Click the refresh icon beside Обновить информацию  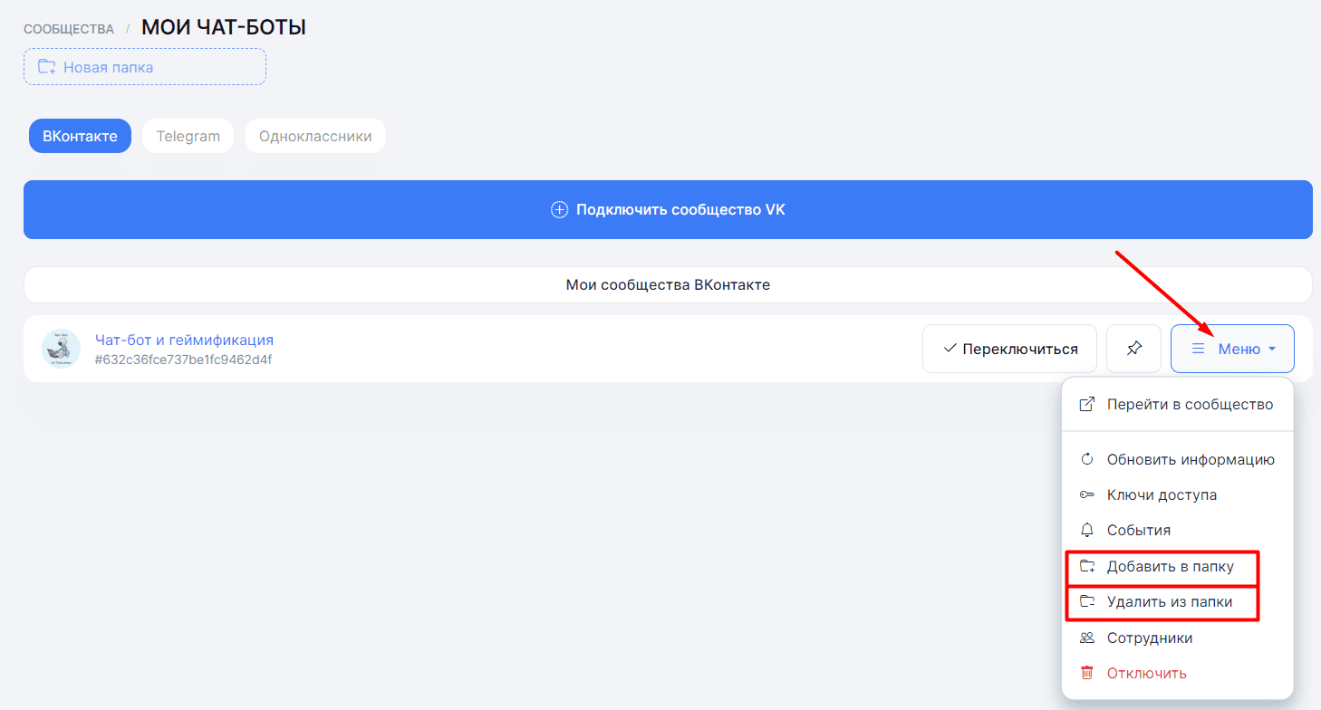click(1087, 459)
